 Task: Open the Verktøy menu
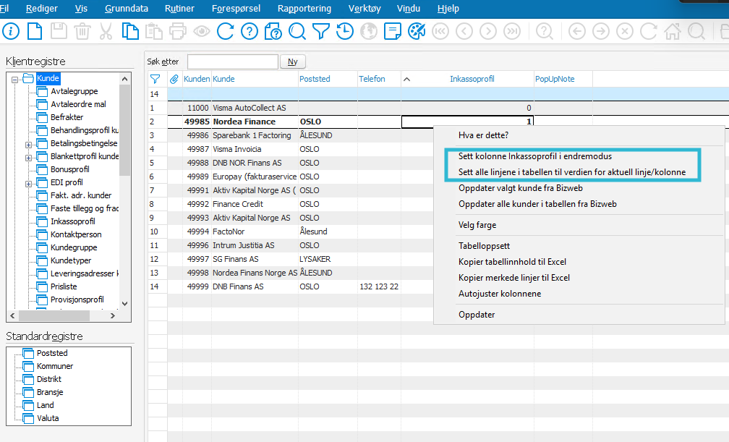(364, 9)
